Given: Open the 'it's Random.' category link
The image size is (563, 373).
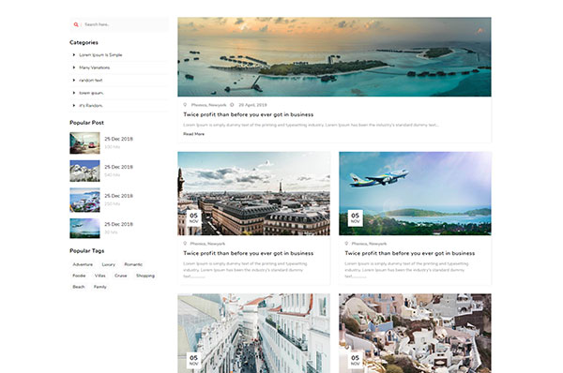Looking at the screenshot, I should pyautogui.click(x=91, y=106).
